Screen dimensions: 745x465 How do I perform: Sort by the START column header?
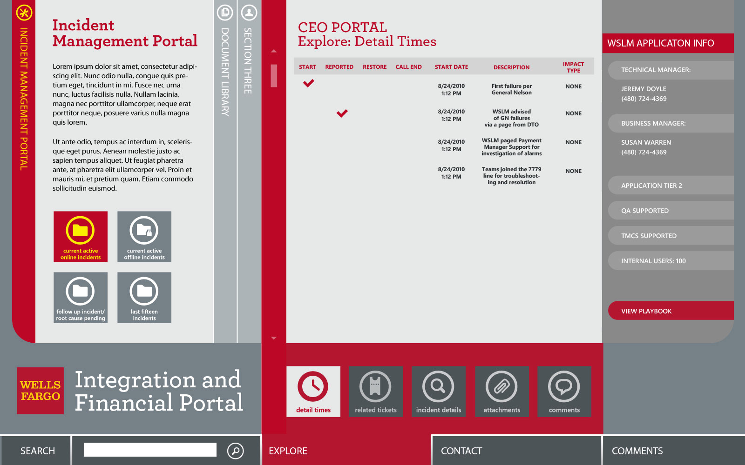click(x=307, y=67)
